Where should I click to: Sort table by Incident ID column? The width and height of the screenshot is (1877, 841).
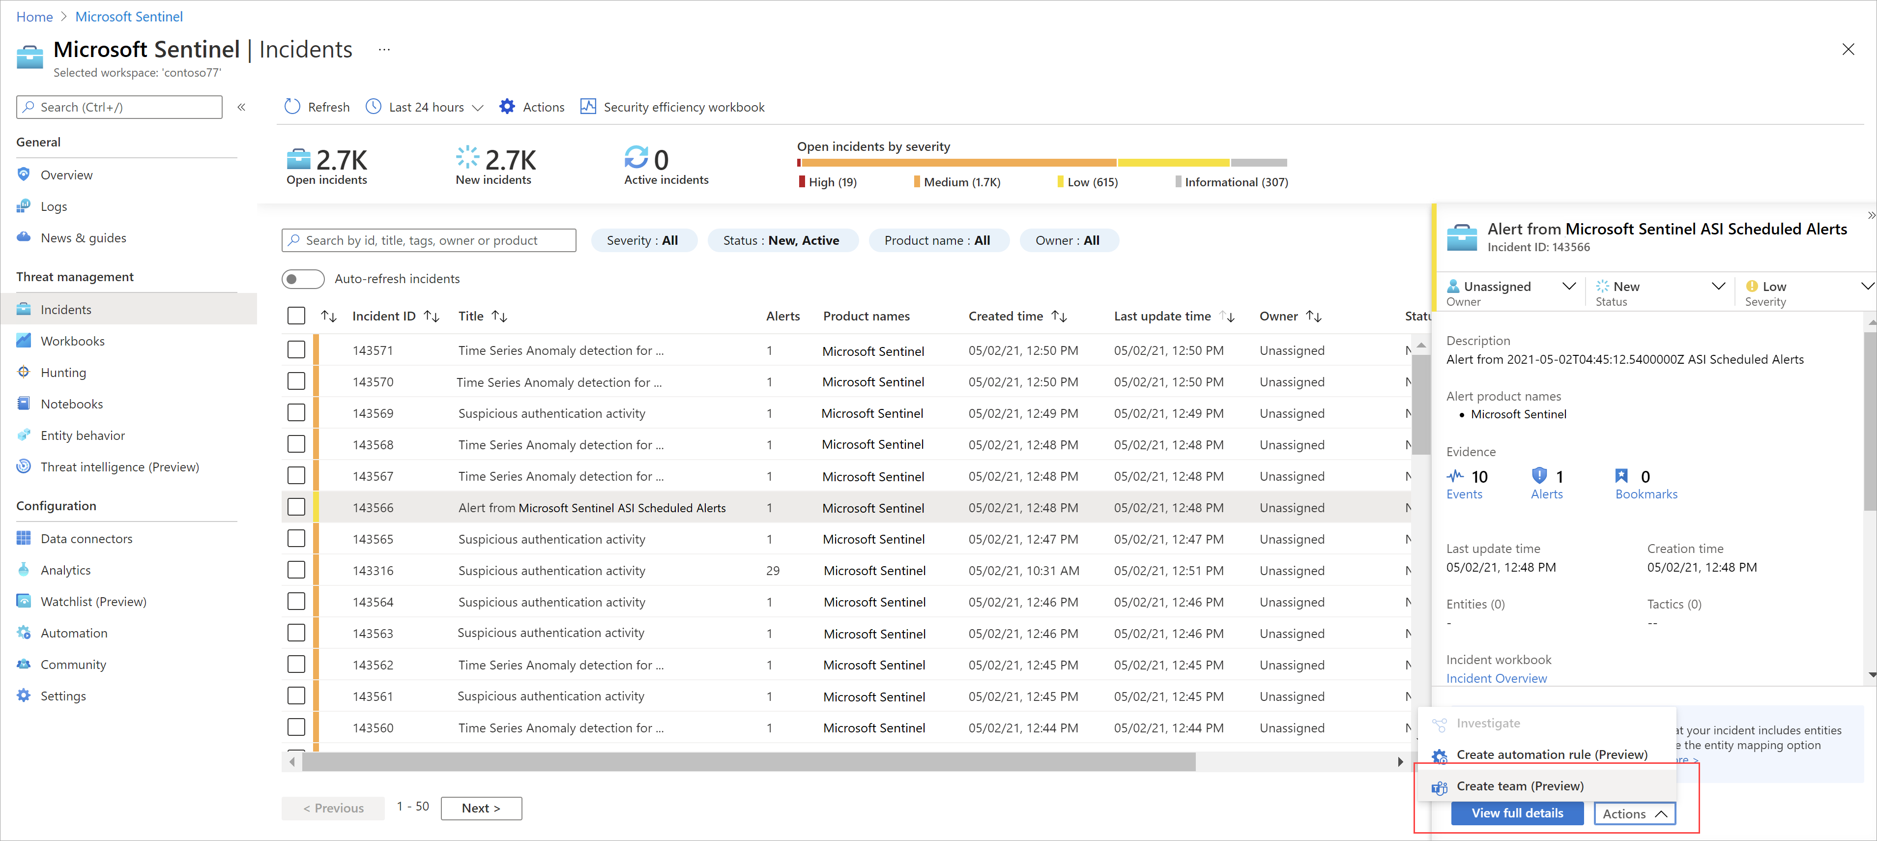pos(396,316)
